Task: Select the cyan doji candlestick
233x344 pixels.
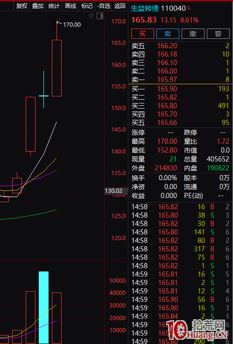Action: tap(43, 89)
